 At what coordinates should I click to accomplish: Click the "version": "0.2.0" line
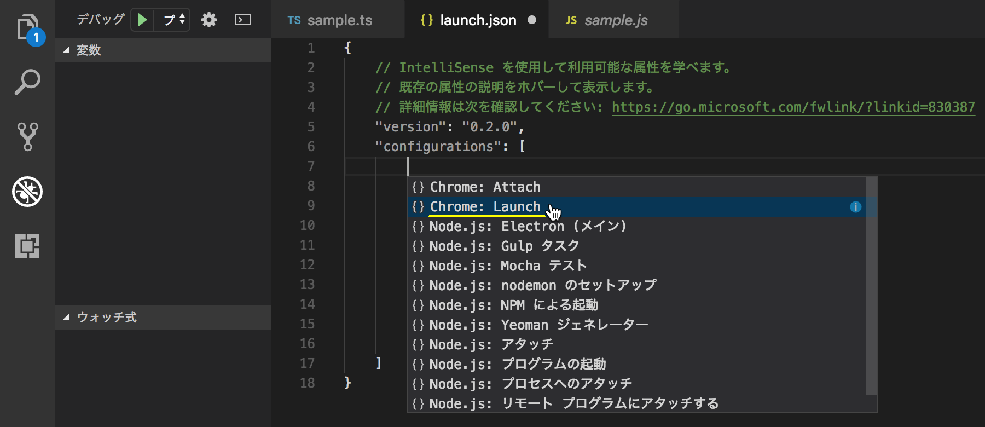click(450, 126)
